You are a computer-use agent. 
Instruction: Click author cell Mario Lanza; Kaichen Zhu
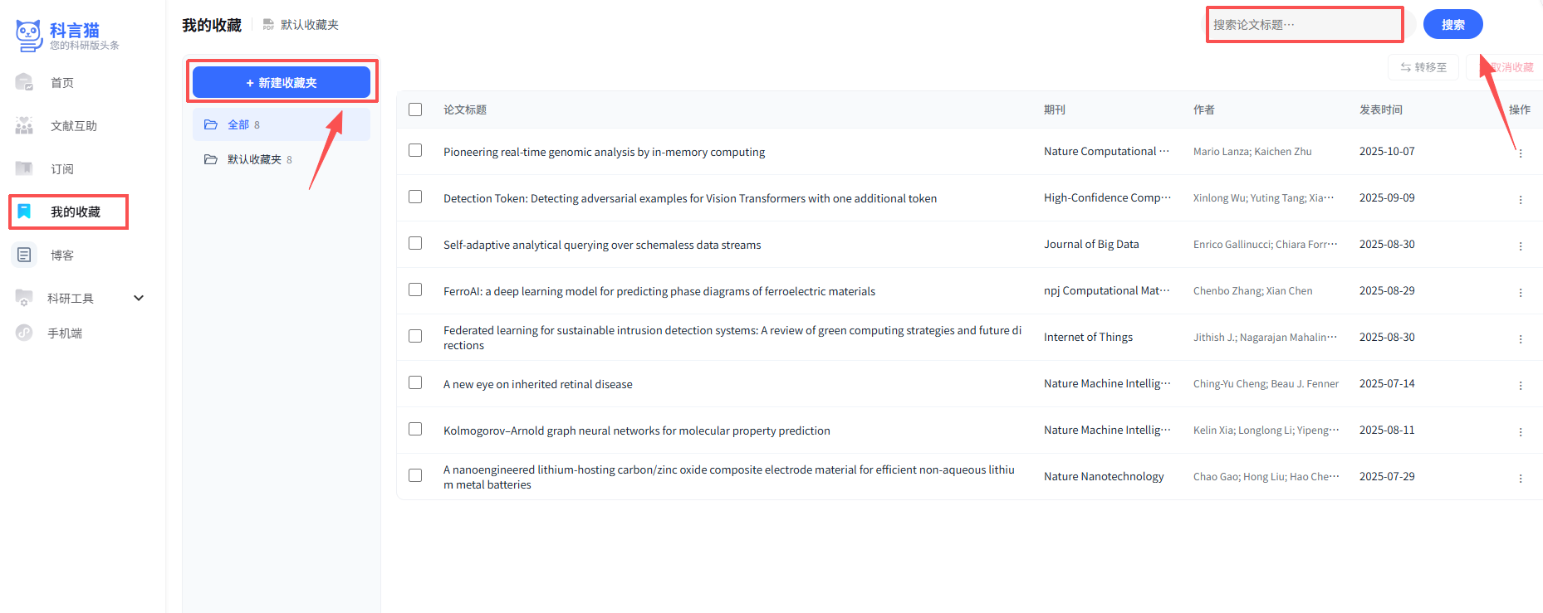pos(1252,151)
